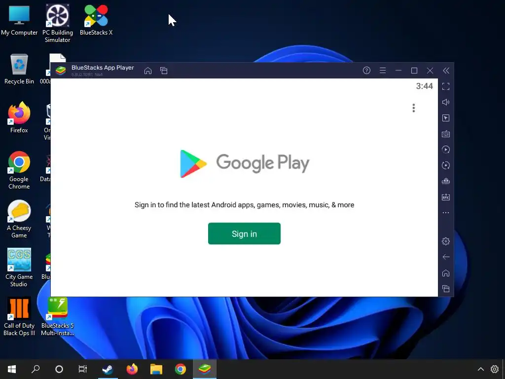Open the three-dot overflow menu in Google Play
The height and width of the screenshot is (379, 505).
point(414,108)
